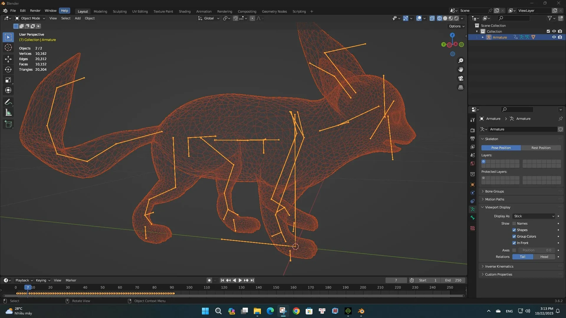Select the Cursor tool in the toolbar

point(8,47)
